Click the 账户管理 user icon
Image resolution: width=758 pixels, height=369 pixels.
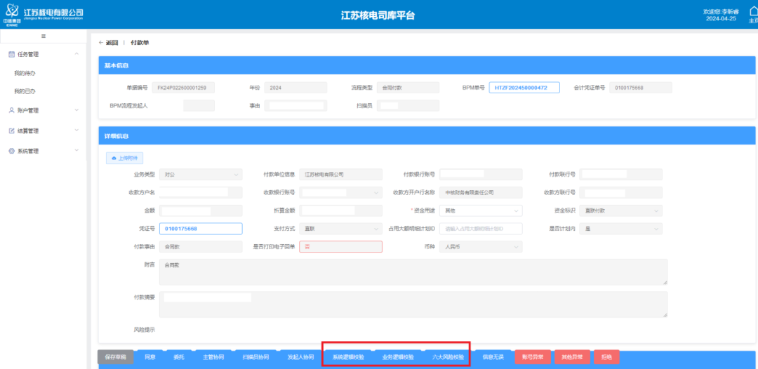(11, 110)
